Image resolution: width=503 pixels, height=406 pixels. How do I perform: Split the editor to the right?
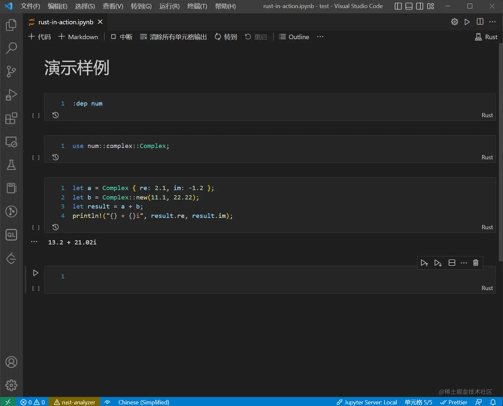[x=480, y=22]
